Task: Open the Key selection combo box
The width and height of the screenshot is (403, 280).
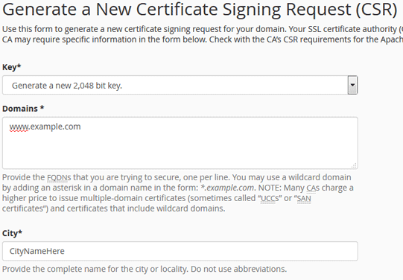Action: point(180,86)
